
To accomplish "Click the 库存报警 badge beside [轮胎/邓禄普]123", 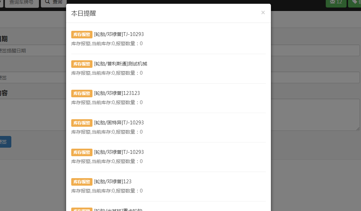I will coord(82,182).
